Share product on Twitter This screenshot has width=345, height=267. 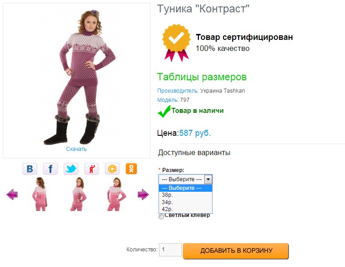[71, 169]
